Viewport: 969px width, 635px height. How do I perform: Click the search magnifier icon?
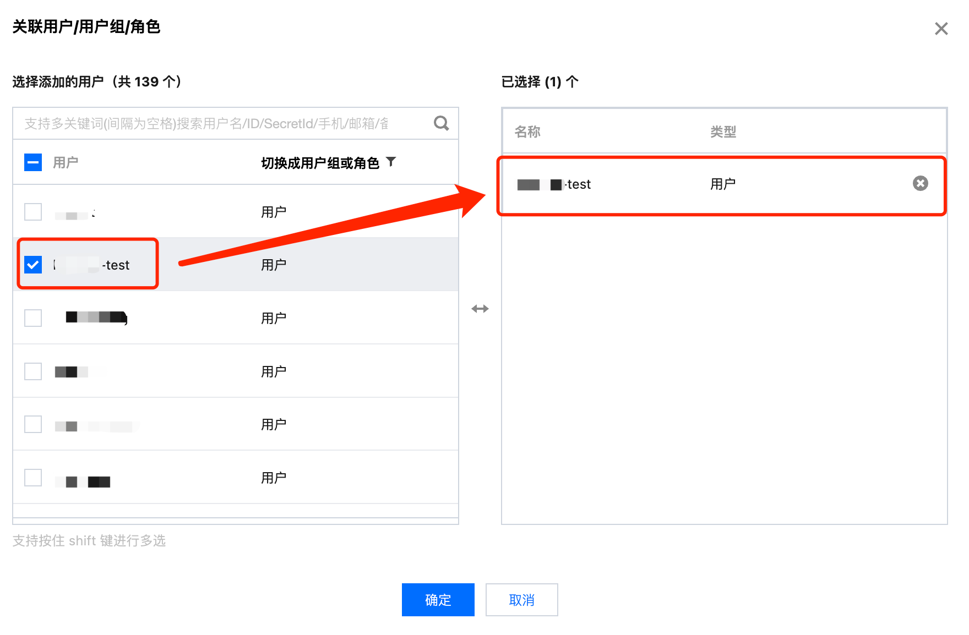tap(441, 123)
